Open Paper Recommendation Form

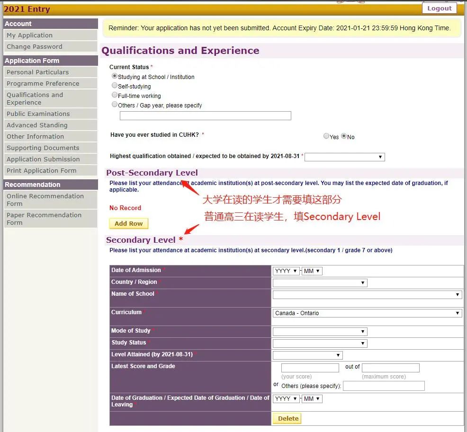51,219
